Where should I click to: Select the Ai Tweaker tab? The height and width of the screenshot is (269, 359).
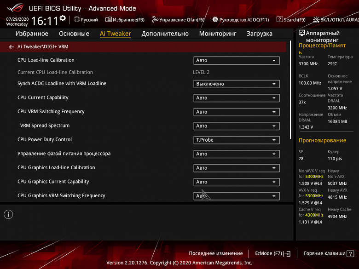pos(116,34)
